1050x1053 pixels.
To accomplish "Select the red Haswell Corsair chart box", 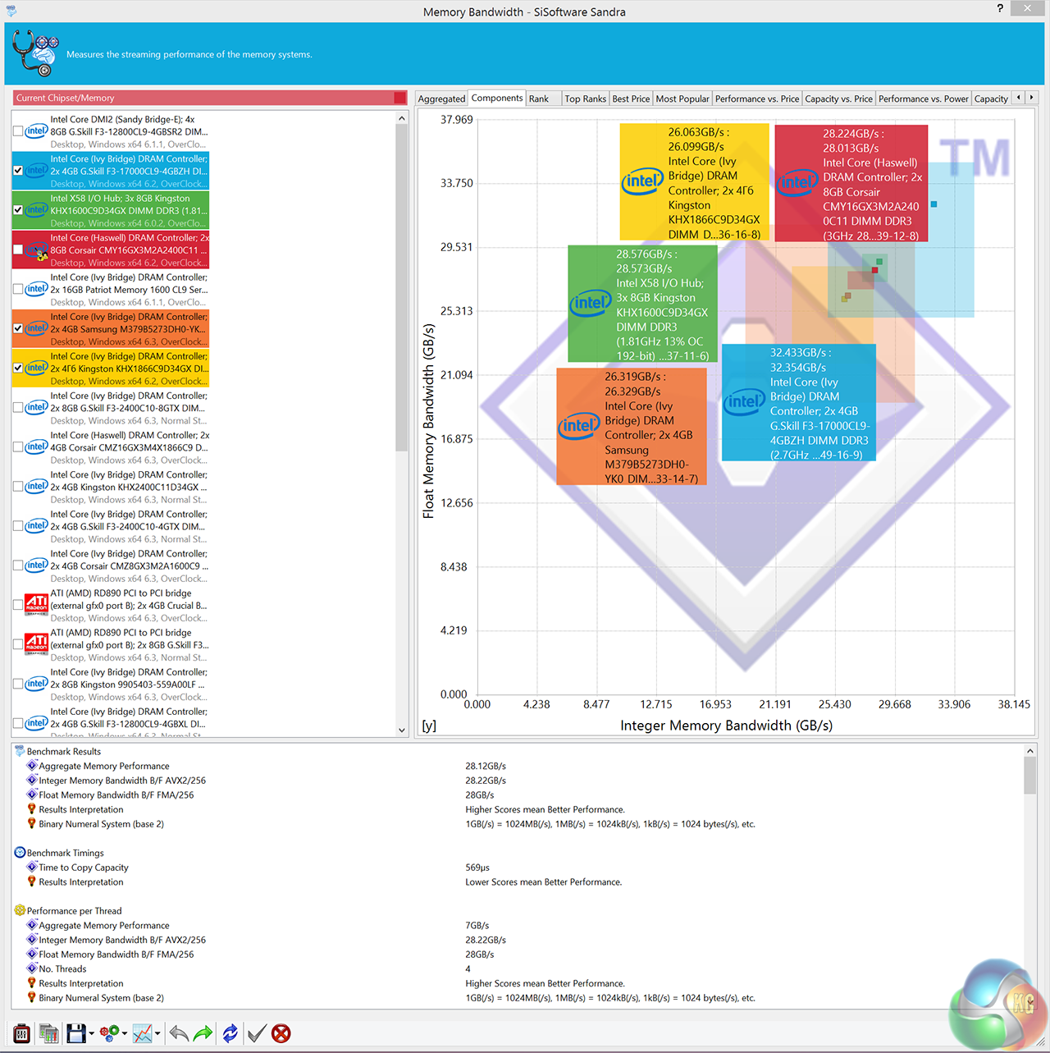I will tap(851, 183).
